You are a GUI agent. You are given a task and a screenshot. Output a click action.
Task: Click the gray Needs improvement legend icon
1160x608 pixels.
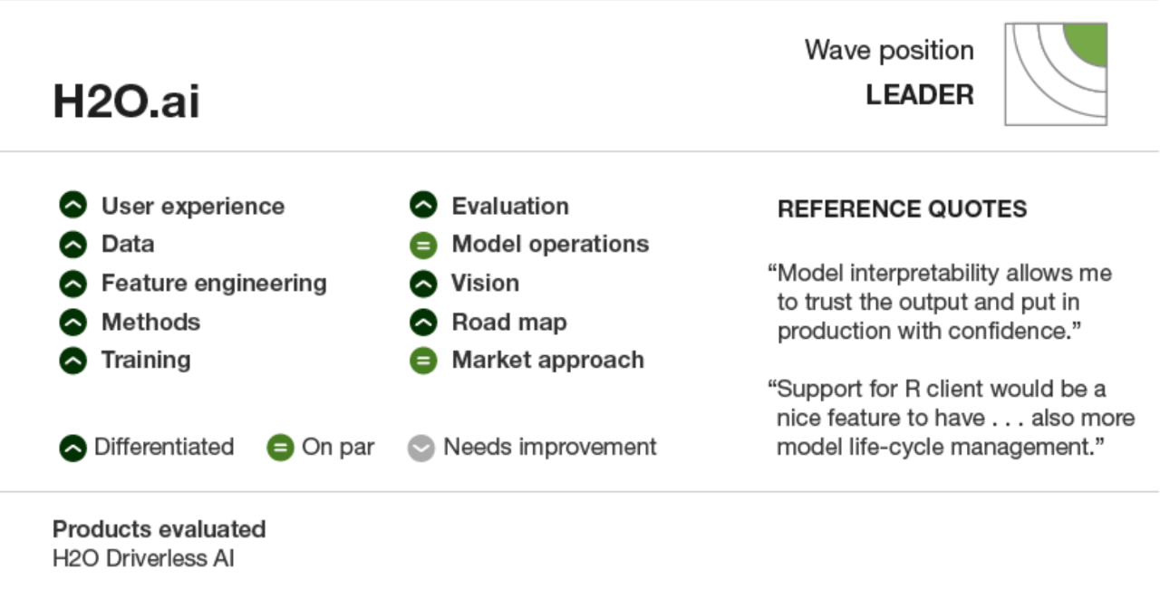tap(421, 448)
